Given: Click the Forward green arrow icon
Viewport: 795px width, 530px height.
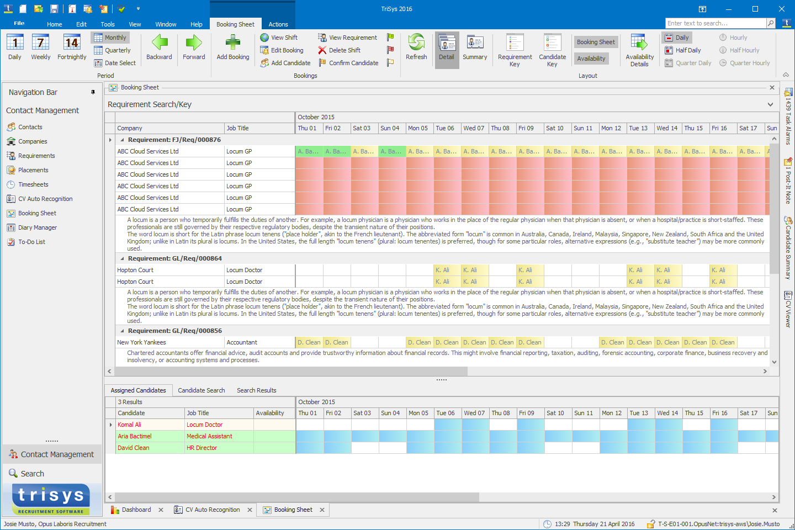Looking at the screenshot, I should tap(194, 43).
